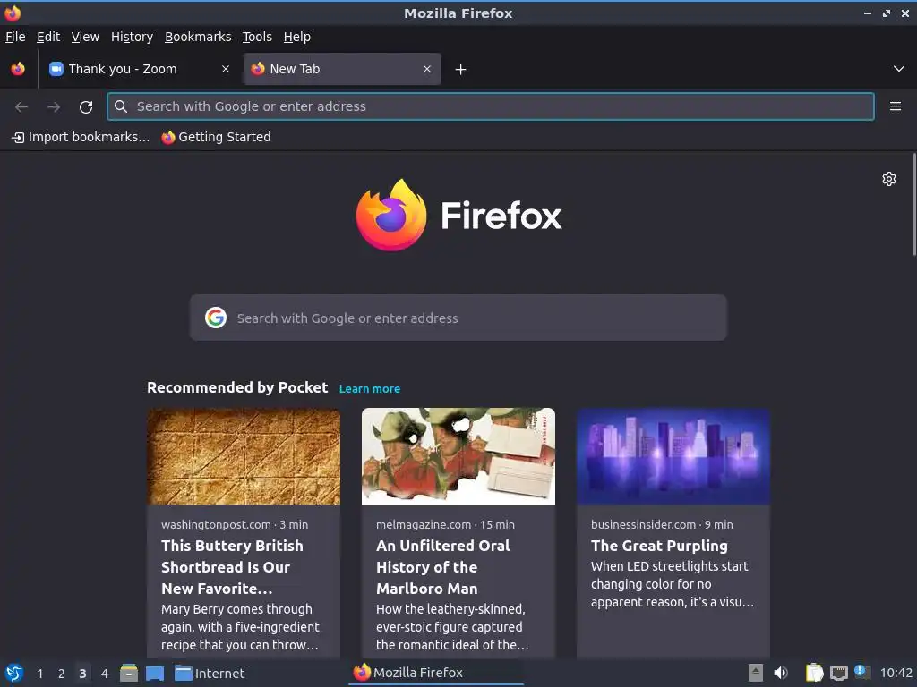Open new tab with plus button
This screenshot has width=917, height=687.
pos(461,70)
